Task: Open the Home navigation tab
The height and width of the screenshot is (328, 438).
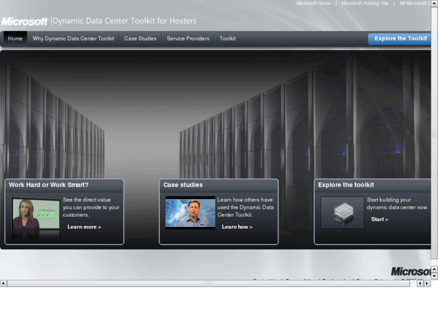Action: (x=15, y=39)
